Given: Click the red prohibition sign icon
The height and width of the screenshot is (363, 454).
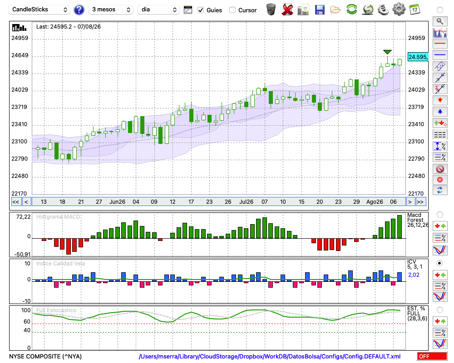Looking at the screenshot, I should 440,168.
